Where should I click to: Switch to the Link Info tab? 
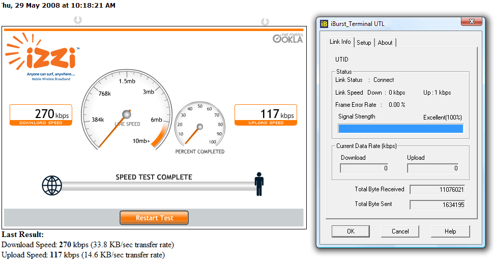click(x=340, y=42)
